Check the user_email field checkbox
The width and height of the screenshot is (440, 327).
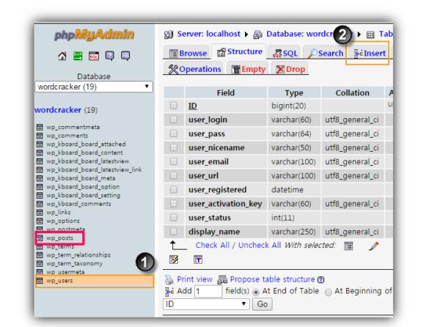[174, 161]
